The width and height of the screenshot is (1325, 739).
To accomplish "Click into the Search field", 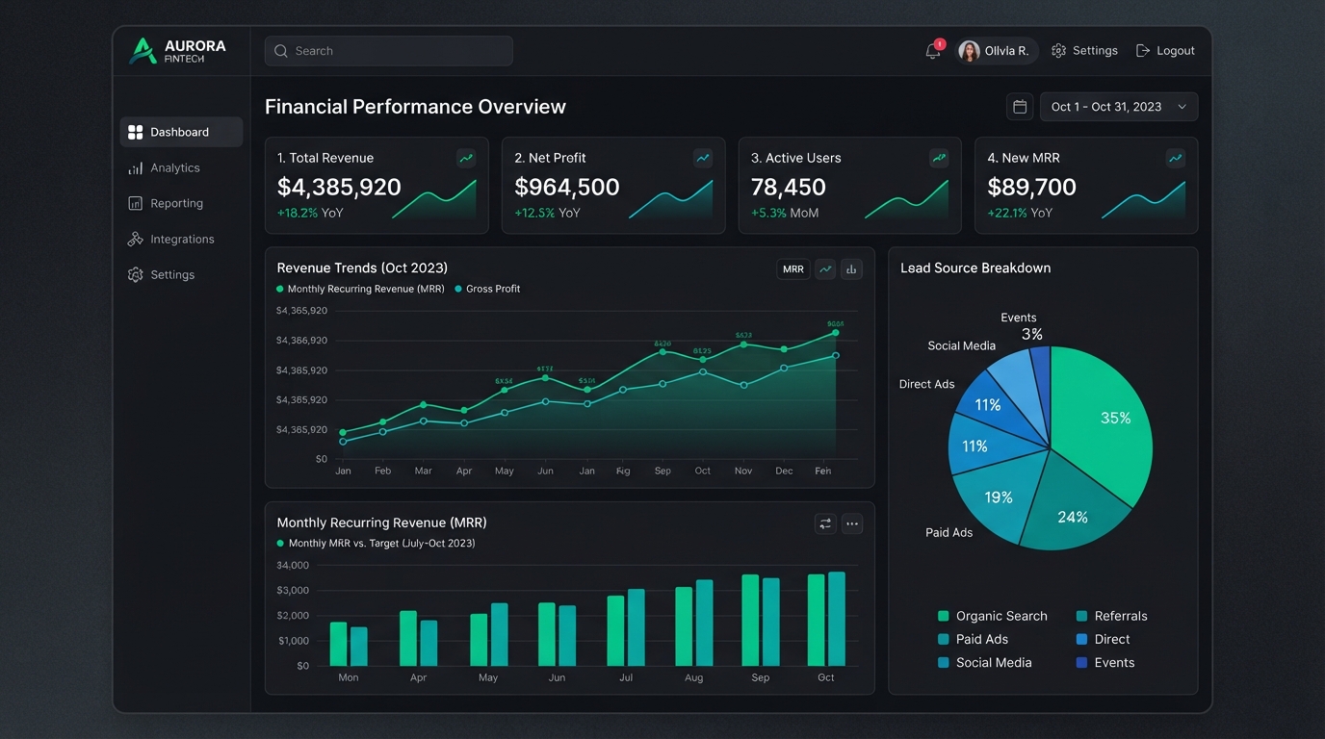I will [389, 51].
